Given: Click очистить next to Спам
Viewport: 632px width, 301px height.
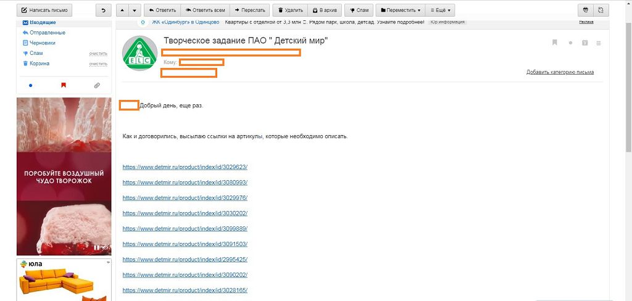Looking at the screenshot, I should 98,54.
